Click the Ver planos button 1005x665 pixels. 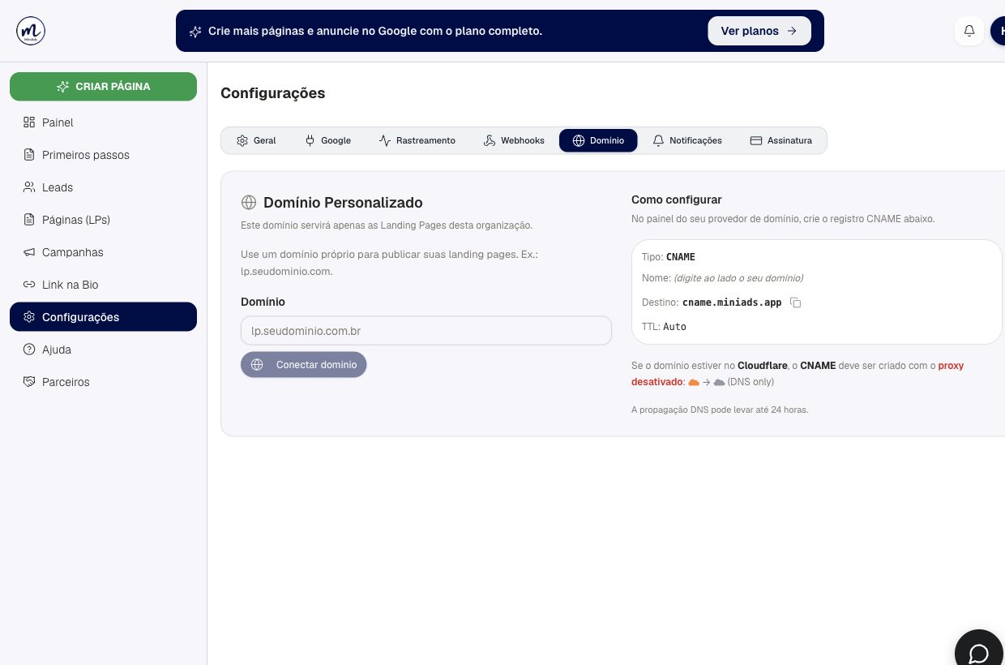pos(759,31)
